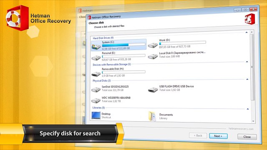Click the Personal (E:) usage bar
267x150 pixels.
pyautogui.click(x=123, y=56)
